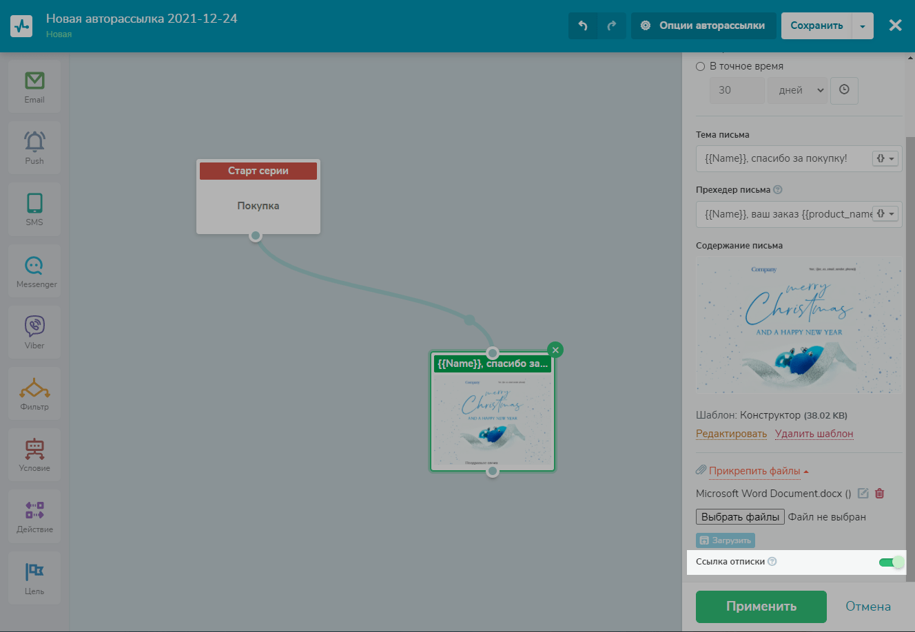This screenshot has height=632, width=915.
Task: Select the В точное время radio option
Action: (701, 67)
